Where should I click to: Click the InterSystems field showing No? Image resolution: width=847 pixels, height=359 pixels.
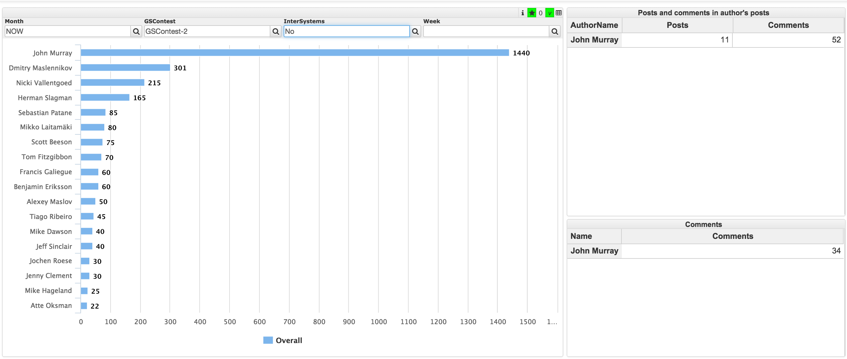(x=346, y=32)
